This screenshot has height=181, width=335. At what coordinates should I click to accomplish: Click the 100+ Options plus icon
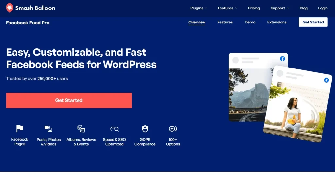tap(173, 128)
